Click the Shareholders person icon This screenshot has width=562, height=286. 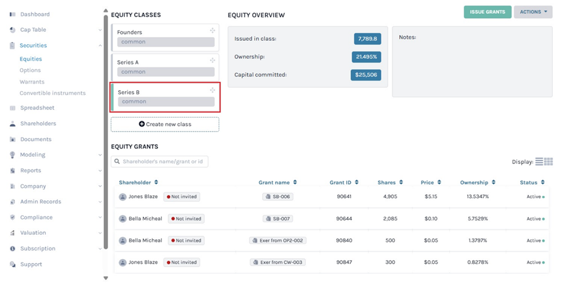(x=13, y=124)
